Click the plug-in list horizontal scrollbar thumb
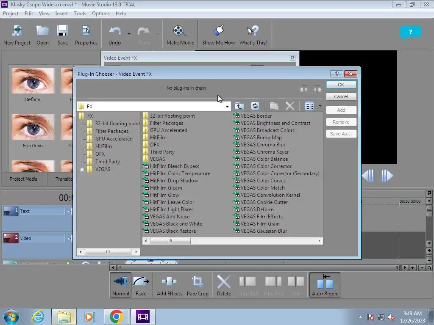 (170, 241)
